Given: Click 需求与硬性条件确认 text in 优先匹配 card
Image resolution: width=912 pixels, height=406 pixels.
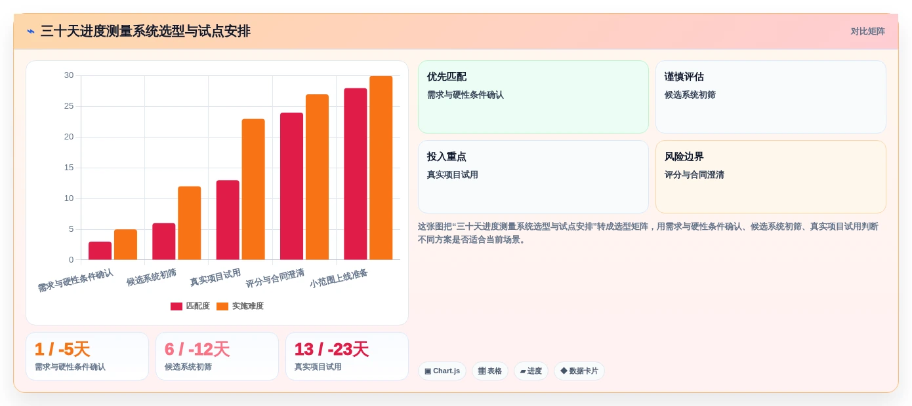Looking at the screenshot, I should pos(465,95).
